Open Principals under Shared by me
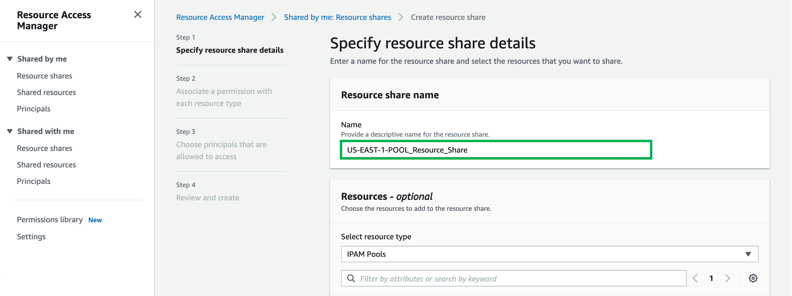 (x=34, y=109)
